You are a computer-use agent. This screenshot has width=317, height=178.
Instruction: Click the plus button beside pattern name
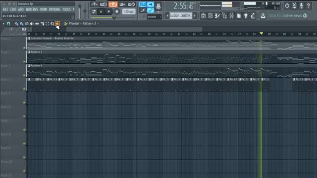[x=194, y=15]
